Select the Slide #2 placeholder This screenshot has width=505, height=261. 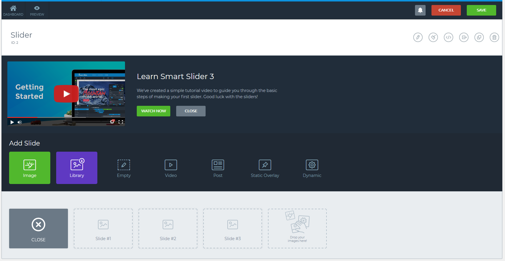coord(168,228)
